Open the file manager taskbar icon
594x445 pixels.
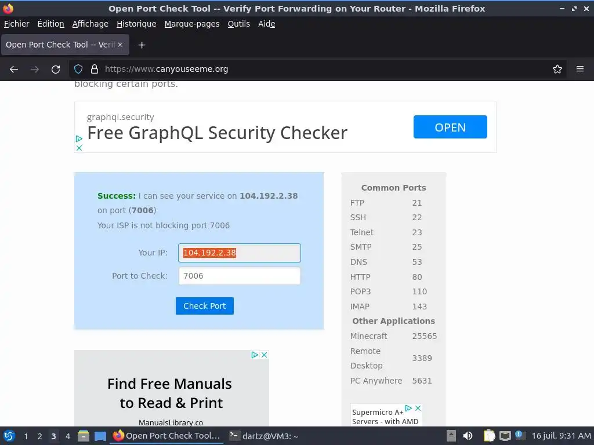tap(84, 436)
